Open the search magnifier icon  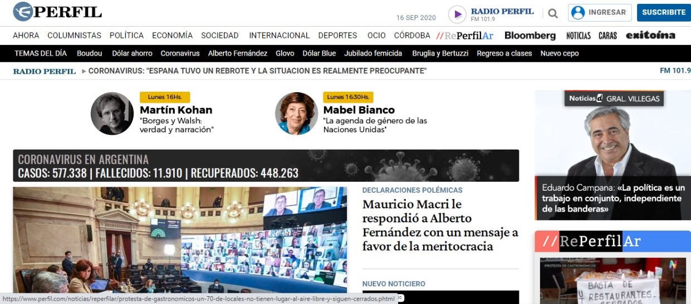pyautogui.click(x=553, y=13)
